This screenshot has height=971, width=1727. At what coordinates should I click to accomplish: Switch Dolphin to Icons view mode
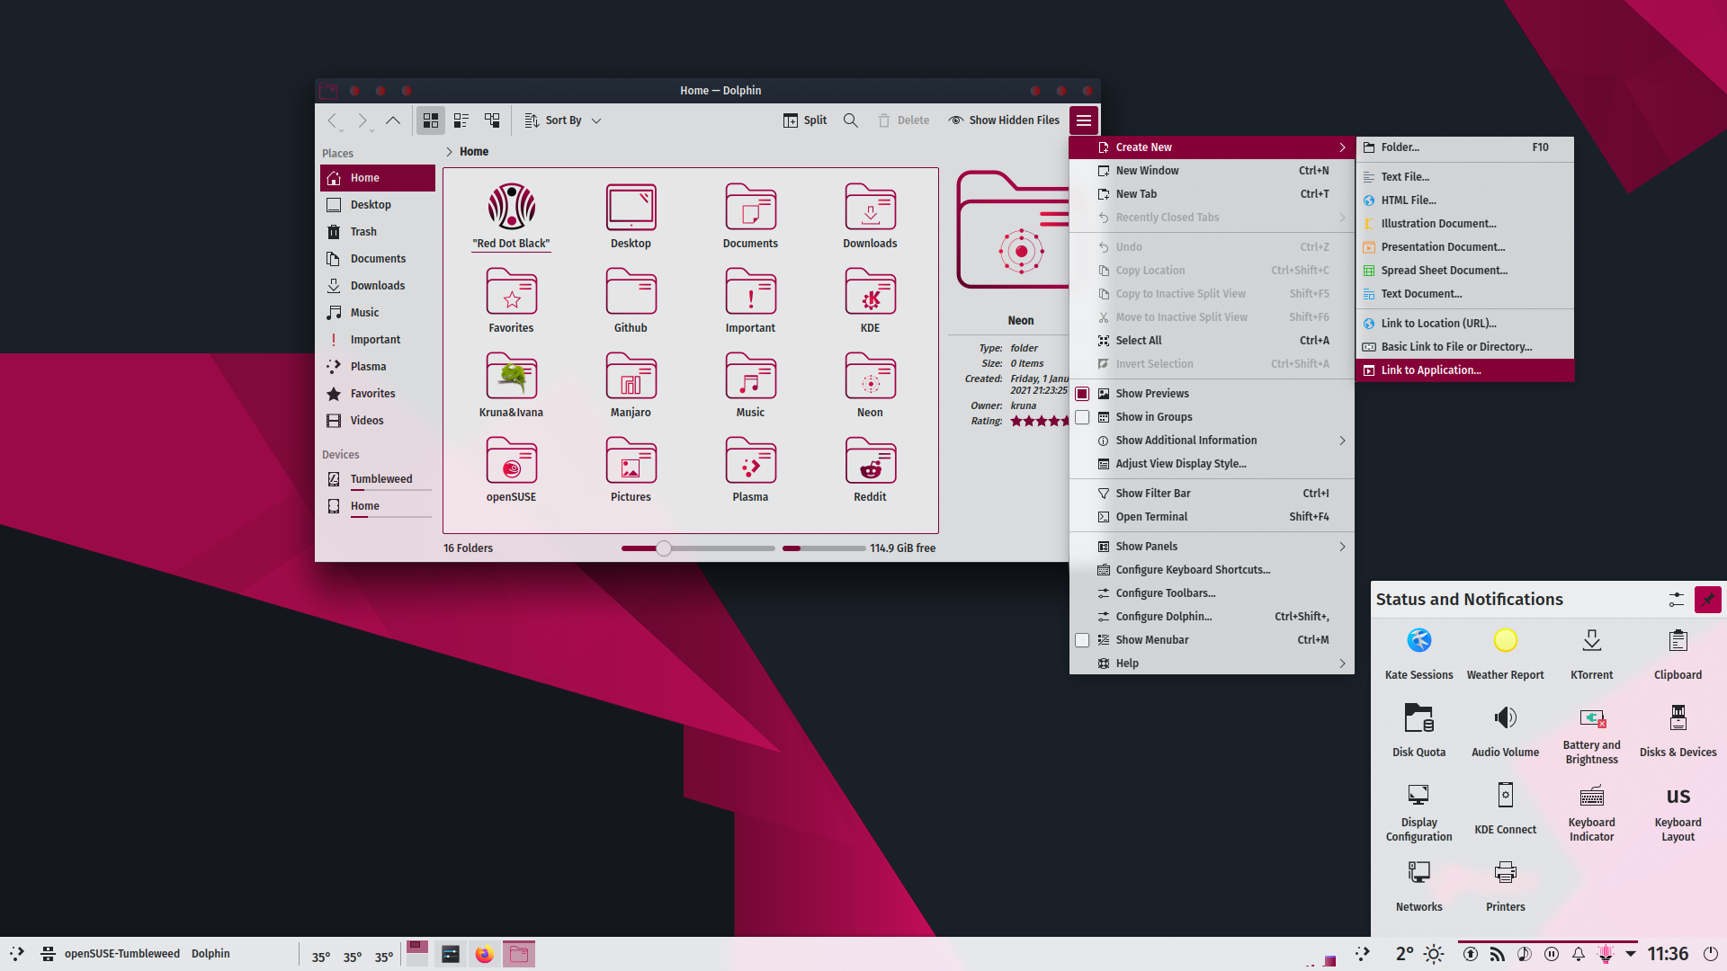[x=431, y=120]
